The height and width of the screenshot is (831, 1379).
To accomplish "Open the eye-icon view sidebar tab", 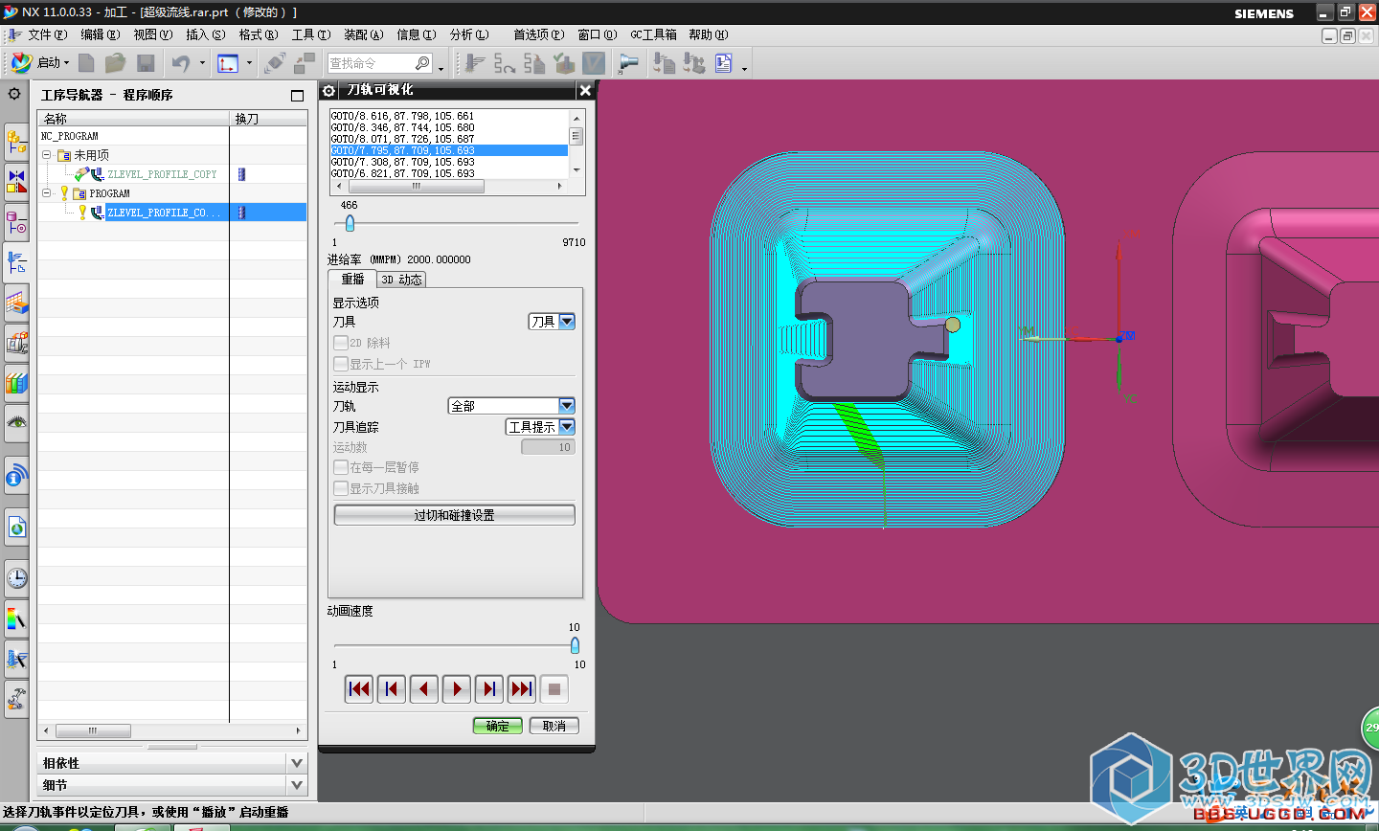I will [16, 423].
